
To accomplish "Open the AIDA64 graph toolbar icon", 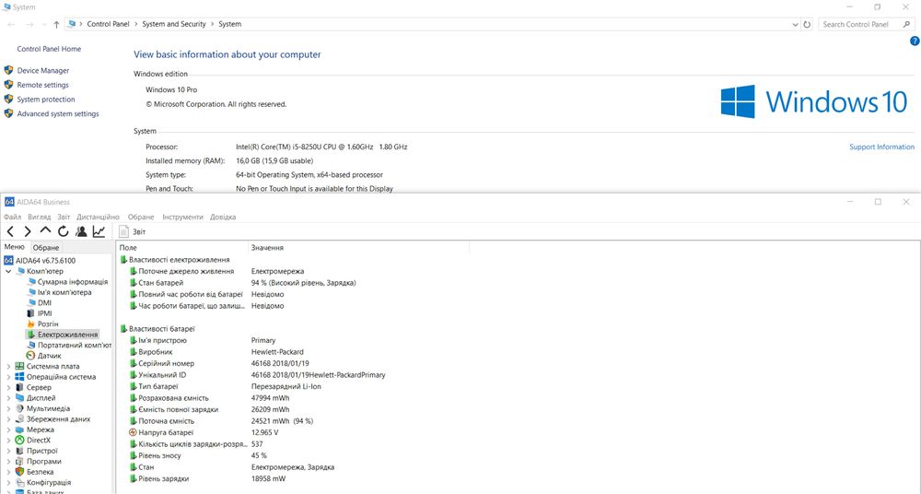I will [x=99, y=231].
